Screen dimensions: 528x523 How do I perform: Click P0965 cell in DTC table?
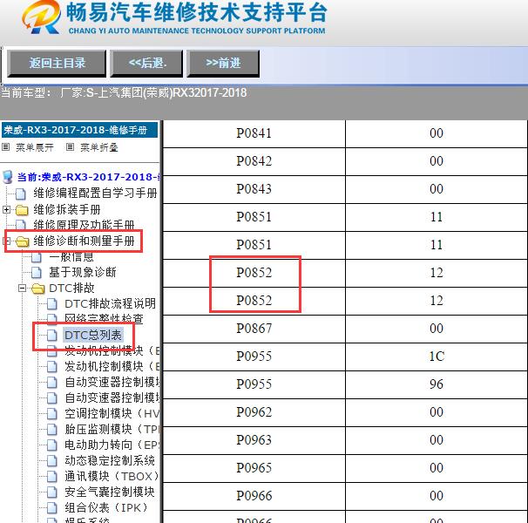pyautogui.click(x=254, y=468)
